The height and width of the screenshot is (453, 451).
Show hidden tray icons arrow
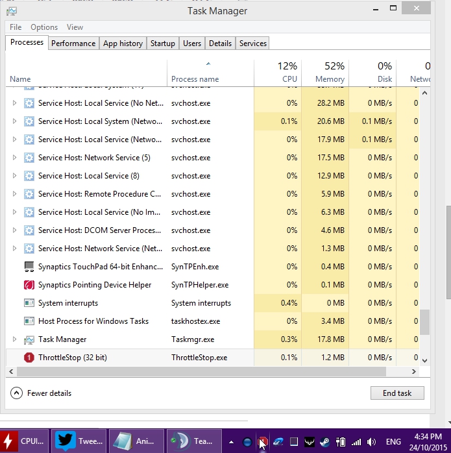coord(231,442)
